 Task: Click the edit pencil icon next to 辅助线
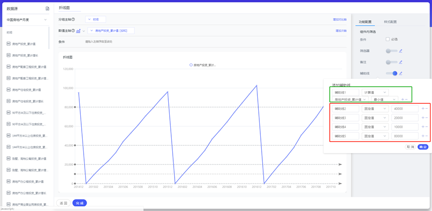[401, 73]
